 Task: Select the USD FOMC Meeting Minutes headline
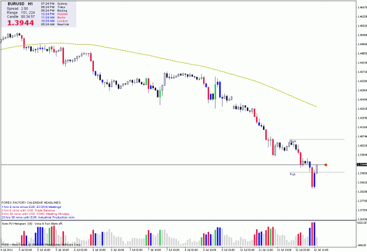click(x=35, y=214)
